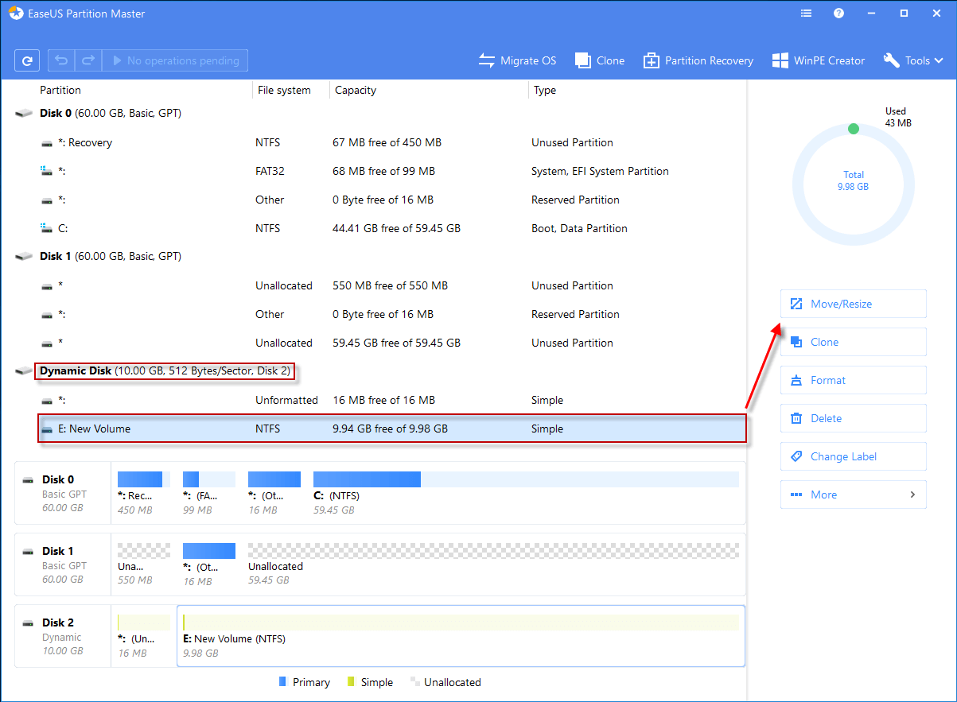
Task: Click the 99 MB FAT block in Disk 0 map
Action: coord(209,493)
